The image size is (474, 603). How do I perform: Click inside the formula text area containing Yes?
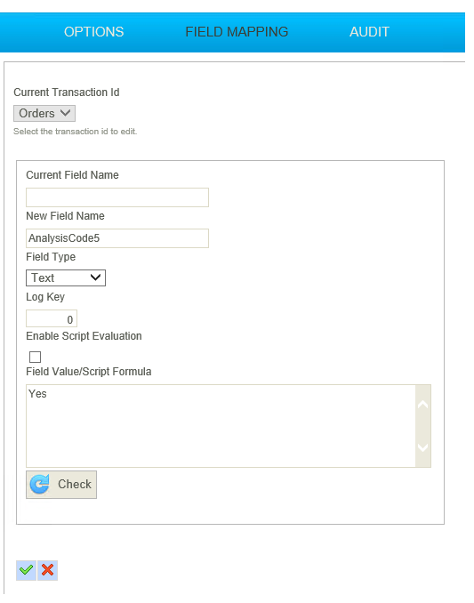221,426
